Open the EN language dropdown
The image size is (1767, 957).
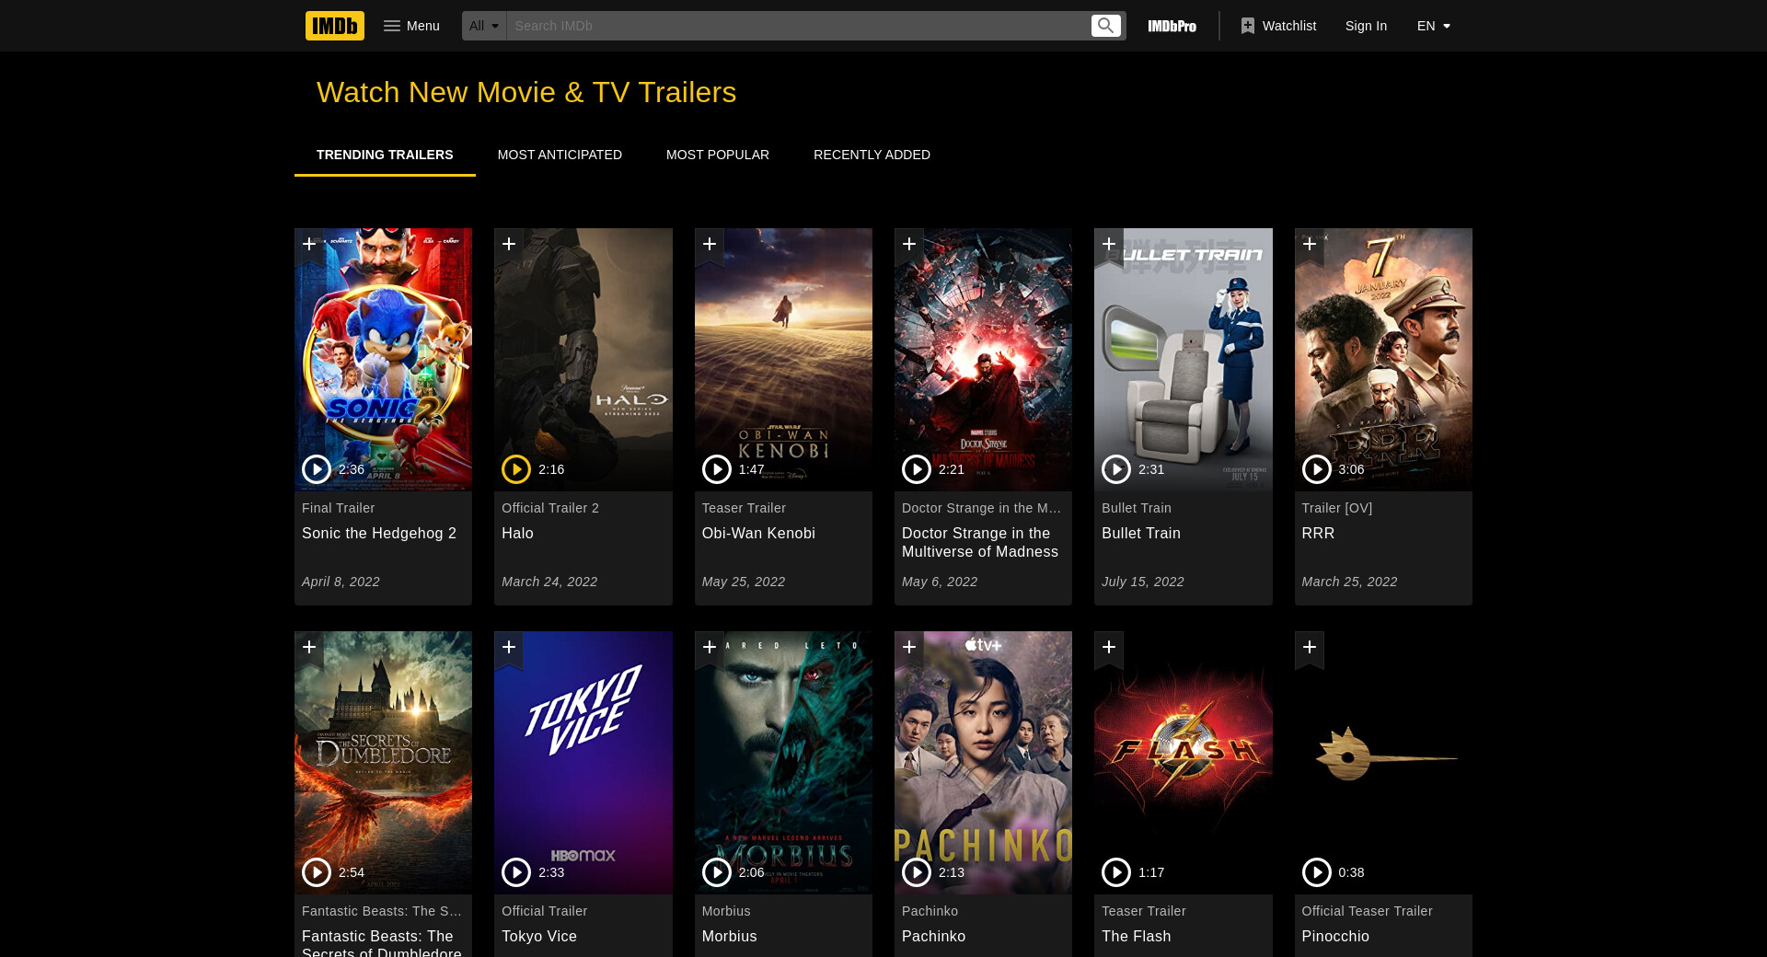tap(1434, 26)
